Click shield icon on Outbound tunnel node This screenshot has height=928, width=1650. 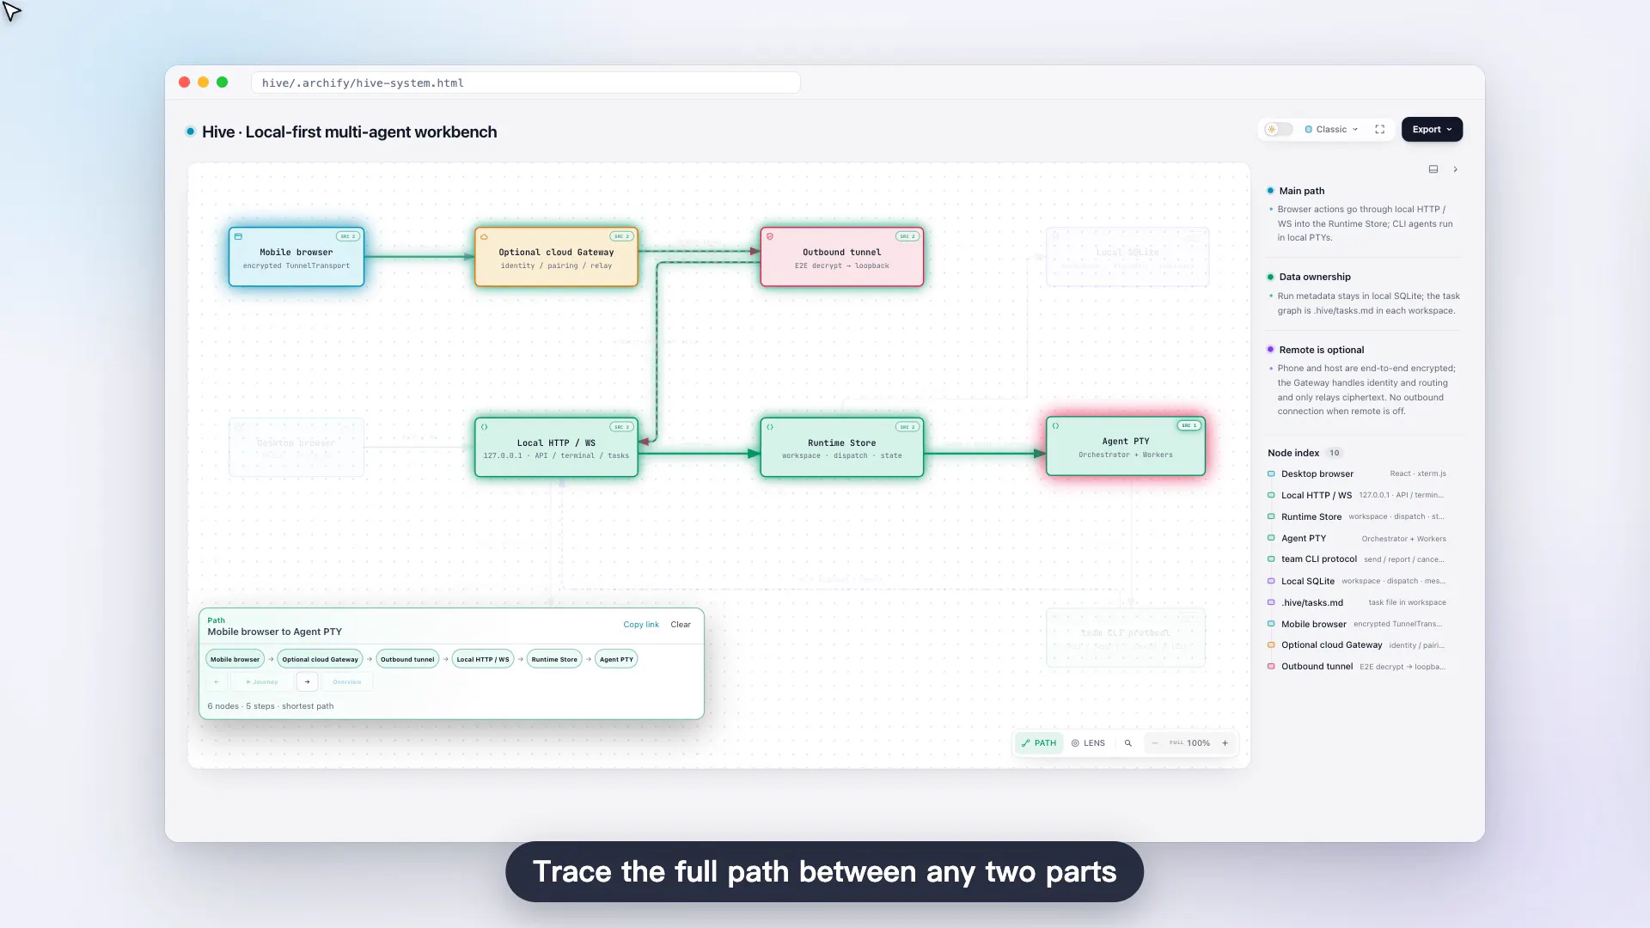point(770,236)
